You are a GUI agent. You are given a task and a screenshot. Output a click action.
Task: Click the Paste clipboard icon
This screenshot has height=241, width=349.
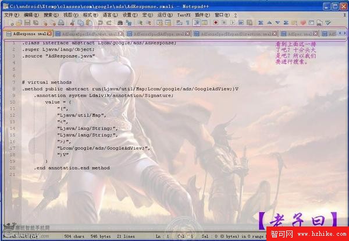click(x=89, y=23)
